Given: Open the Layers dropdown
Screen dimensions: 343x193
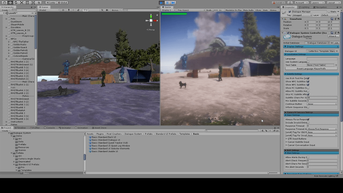Looking at the screenshot, I should [318, 3].
